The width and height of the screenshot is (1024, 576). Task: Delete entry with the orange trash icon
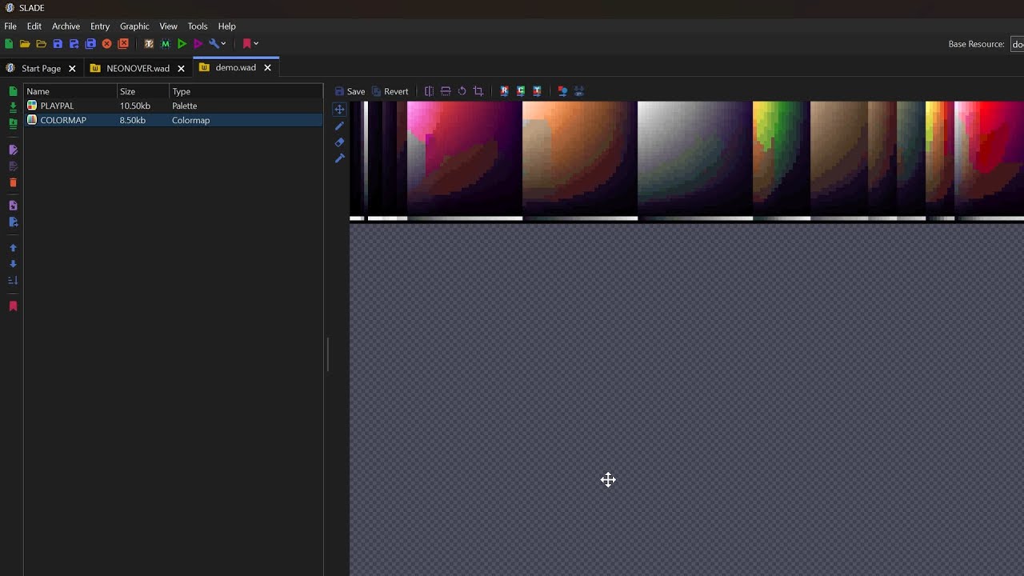13,183
